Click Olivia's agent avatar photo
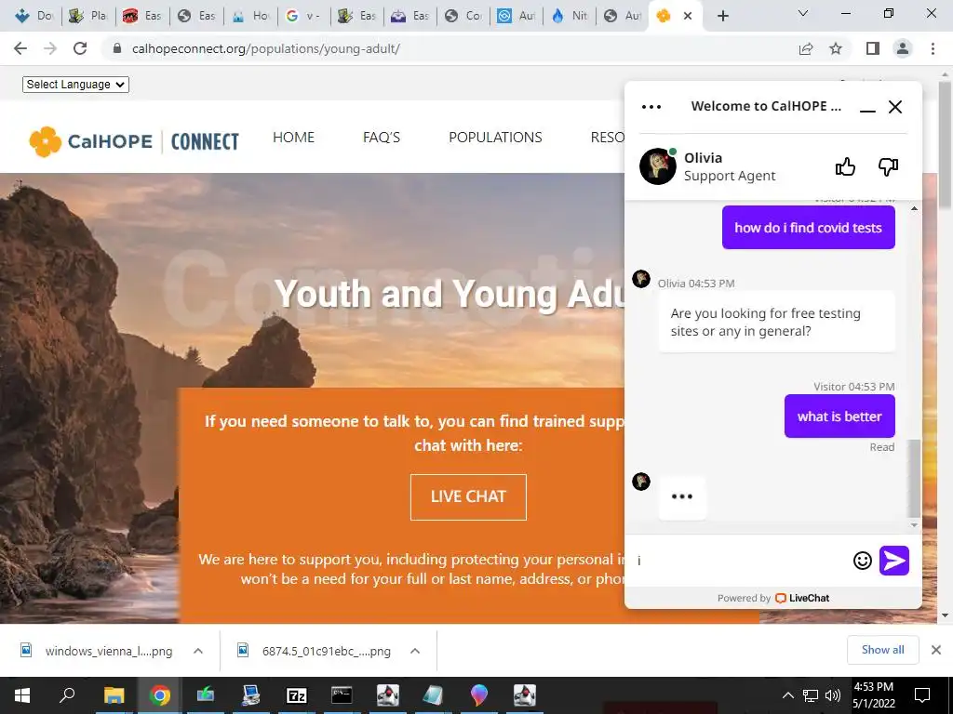 pyautogui.click(x=658, y=166)
